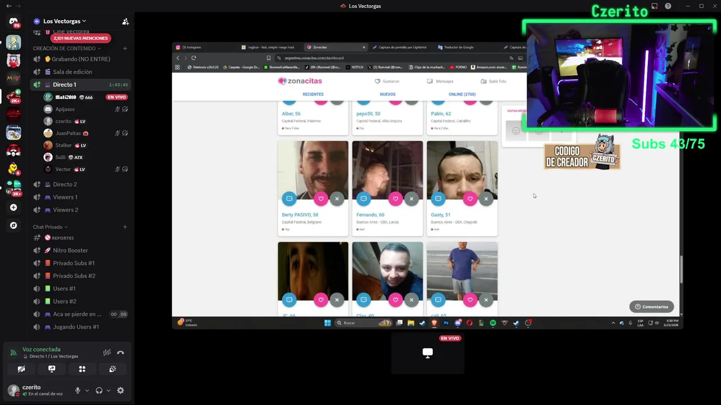
Task: Open the soundboard button in voice panel
Action: tap(113, 369)
